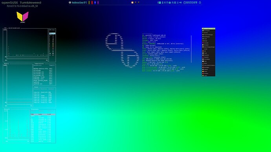271x152 pixels.
Task: Open Run Program from the root menu
Action: (209, 31)
